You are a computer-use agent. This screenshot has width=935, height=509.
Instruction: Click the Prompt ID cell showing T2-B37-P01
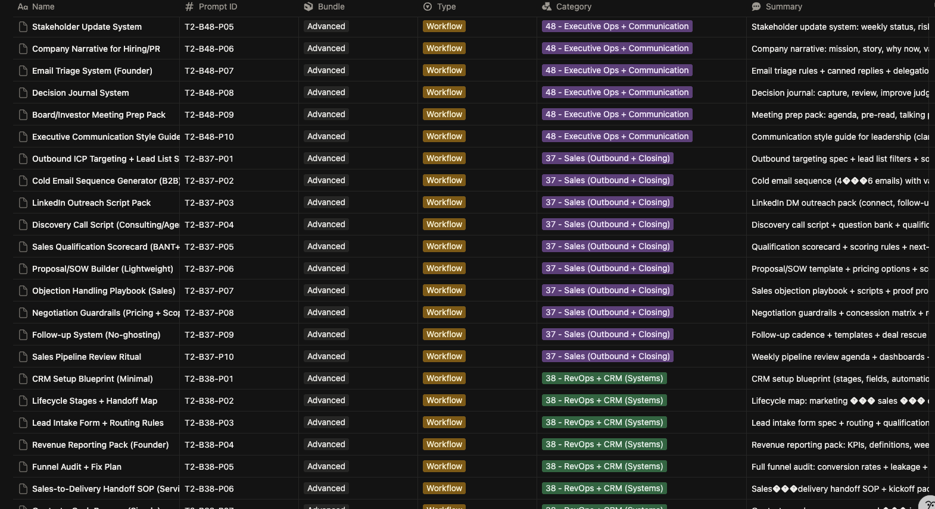click(209, 159)
